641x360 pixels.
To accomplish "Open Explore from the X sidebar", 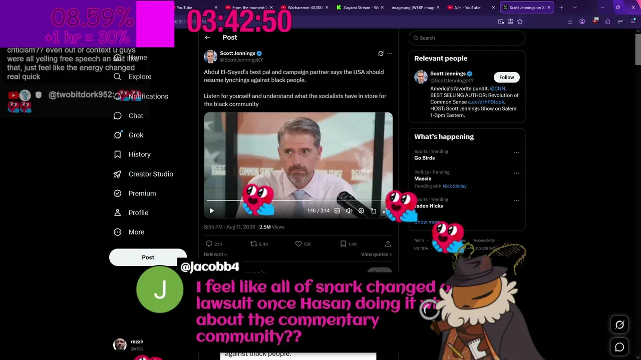I will click(133, 76).
